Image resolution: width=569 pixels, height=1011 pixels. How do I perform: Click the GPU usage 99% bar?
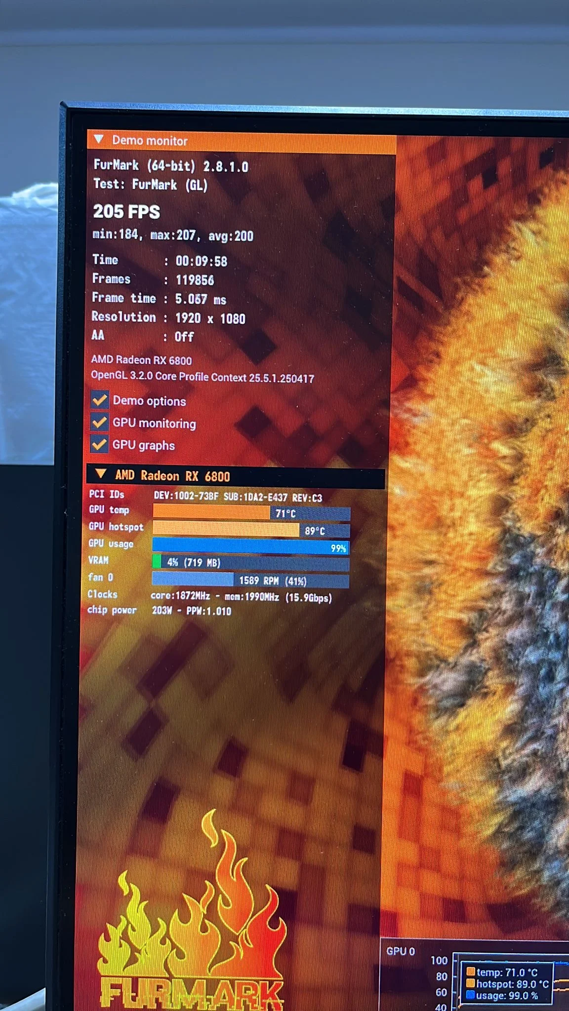pyautogui.click(x=251, y=546)
